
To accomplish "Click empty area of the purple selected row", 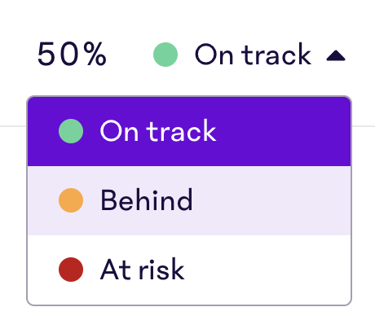I will [x=283, y=132].
